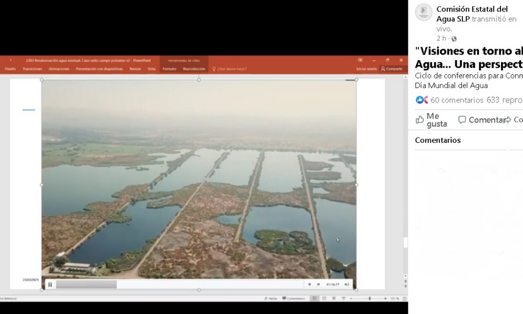Viewport: 523px width, 314px height.
Task: Click the zoom in plus button
Action: click(385, 298)
